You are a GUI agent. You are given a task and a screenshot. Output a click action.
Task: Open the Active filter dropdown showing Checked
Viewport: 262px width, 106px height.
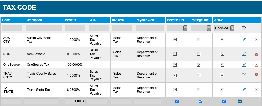pos(224,28)
